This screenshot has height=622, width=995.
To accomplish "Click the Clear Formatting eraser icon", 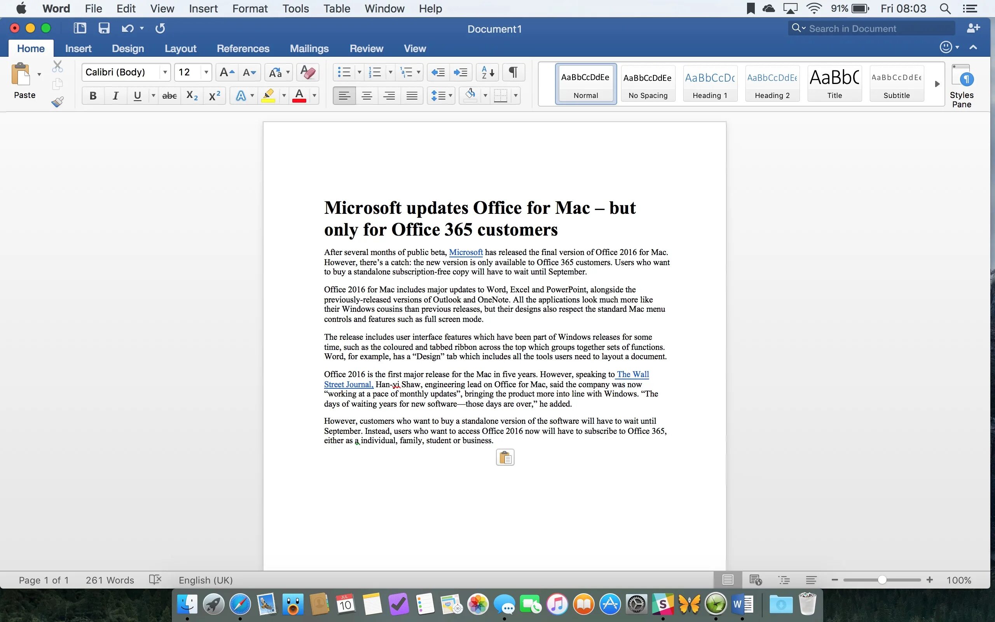I will (x=307, y=72).
